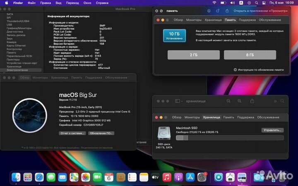Share the хранилище image from Preview toolbar
The image size is (298, 186).
coord(252,101)
